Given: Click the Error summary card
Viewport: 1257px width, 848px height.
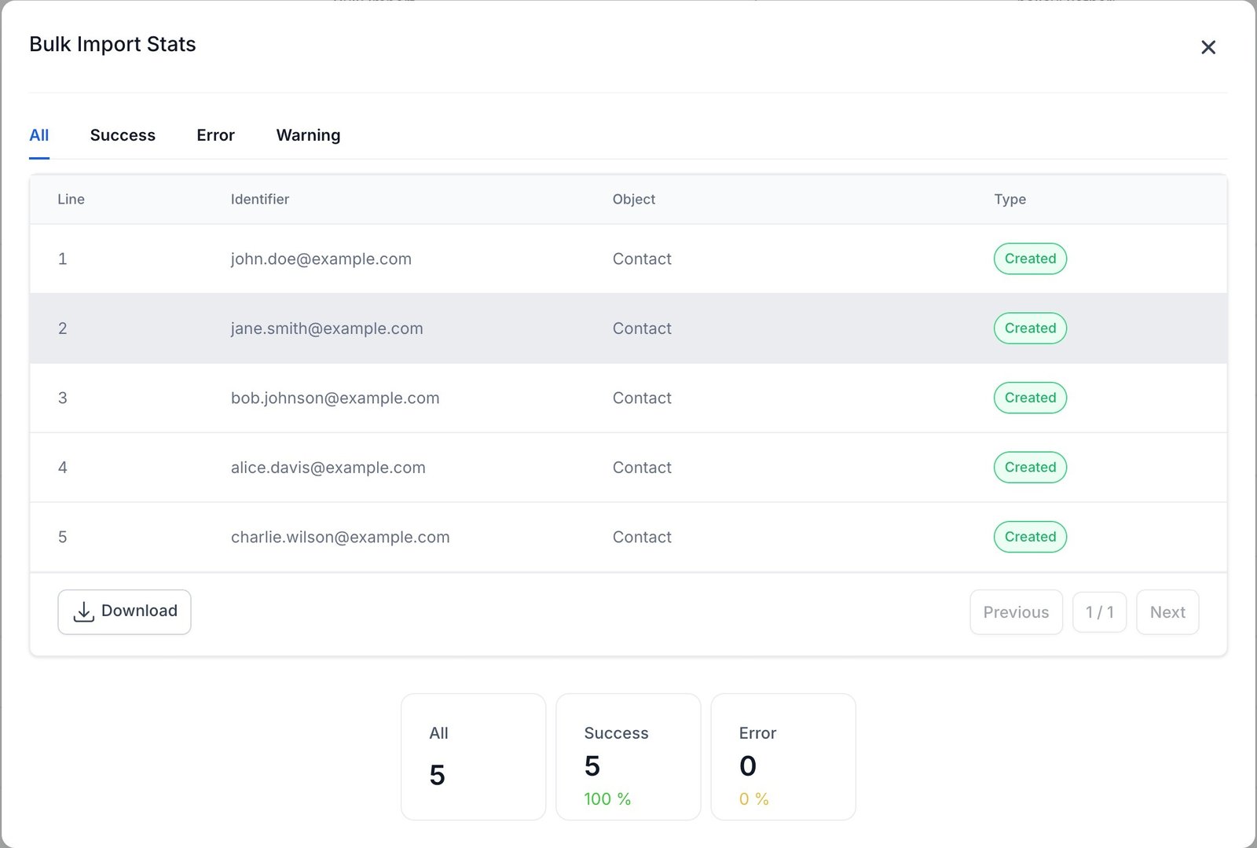Looking at the screenshot, I should tap(782, 757).
